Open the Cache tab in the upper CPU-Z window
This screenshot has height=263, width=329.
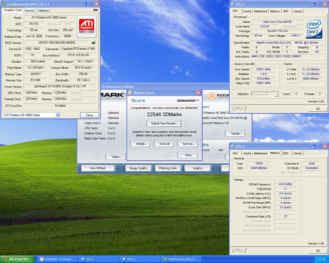pos(247,11)
